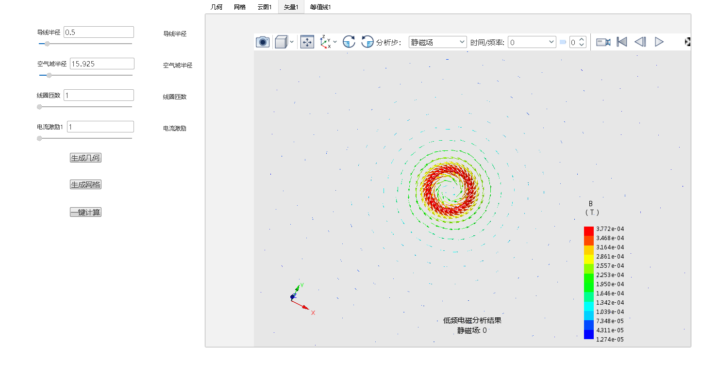Click the video camera record icon
This screenshot has width=718, height=376.
(x=603, y=42)
